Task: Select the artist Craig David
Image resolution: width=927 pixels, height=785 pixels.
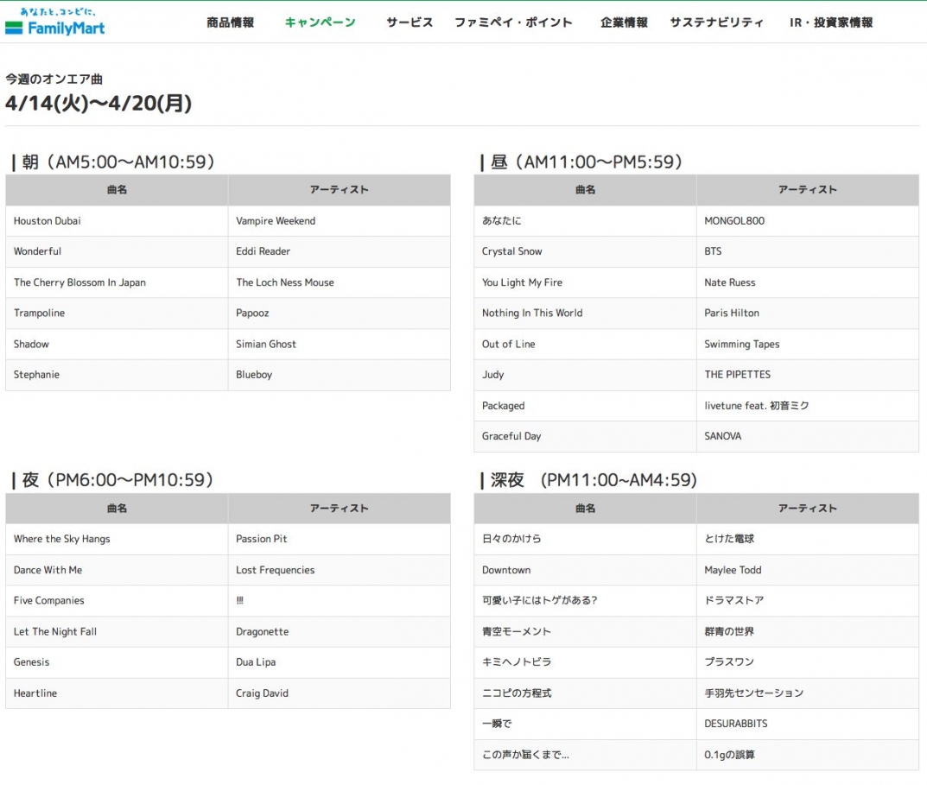Action: click(262, 693)
